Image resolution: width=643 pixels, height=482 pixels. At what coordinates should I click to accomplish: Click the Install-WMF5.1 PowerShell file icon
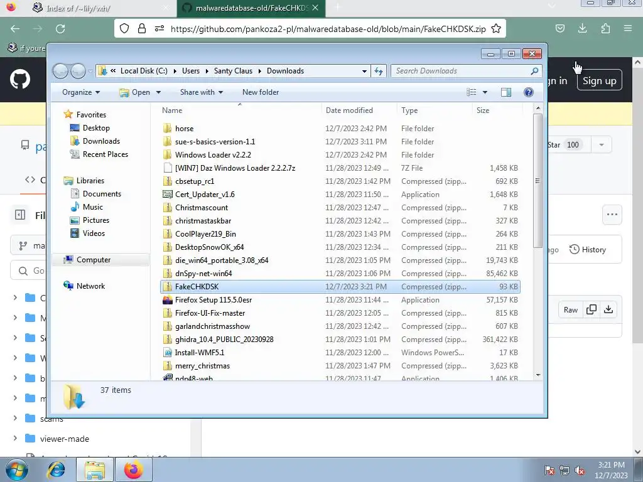point(167,353)
